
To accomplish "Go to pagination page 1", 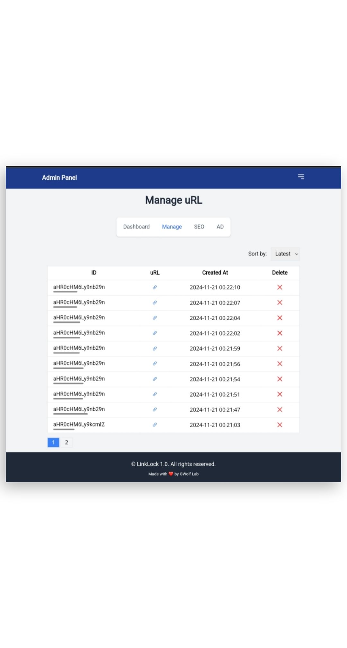I will point(53,443).
